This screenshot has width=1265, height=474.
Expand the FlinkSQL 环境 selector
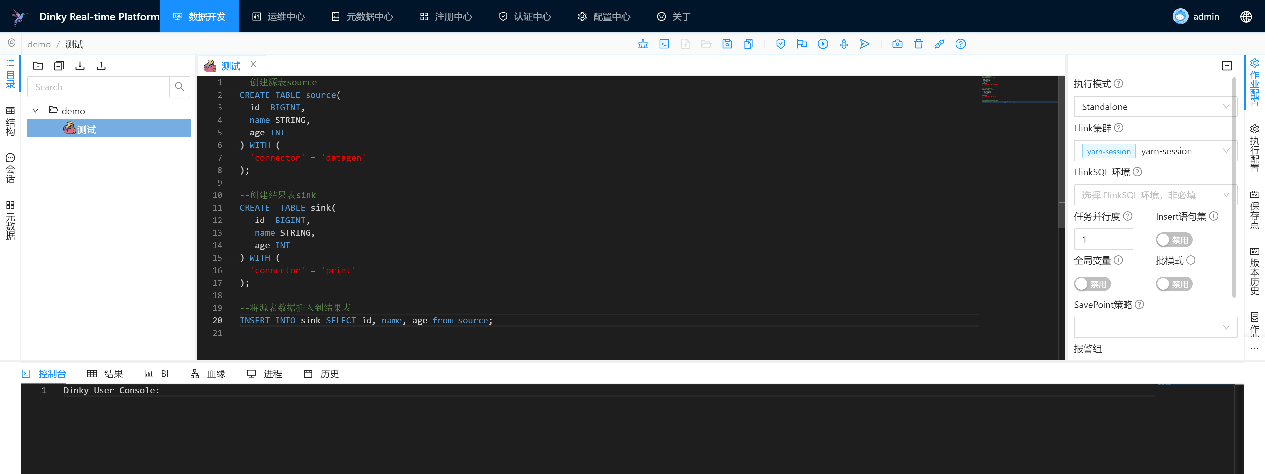[1154, 195]
